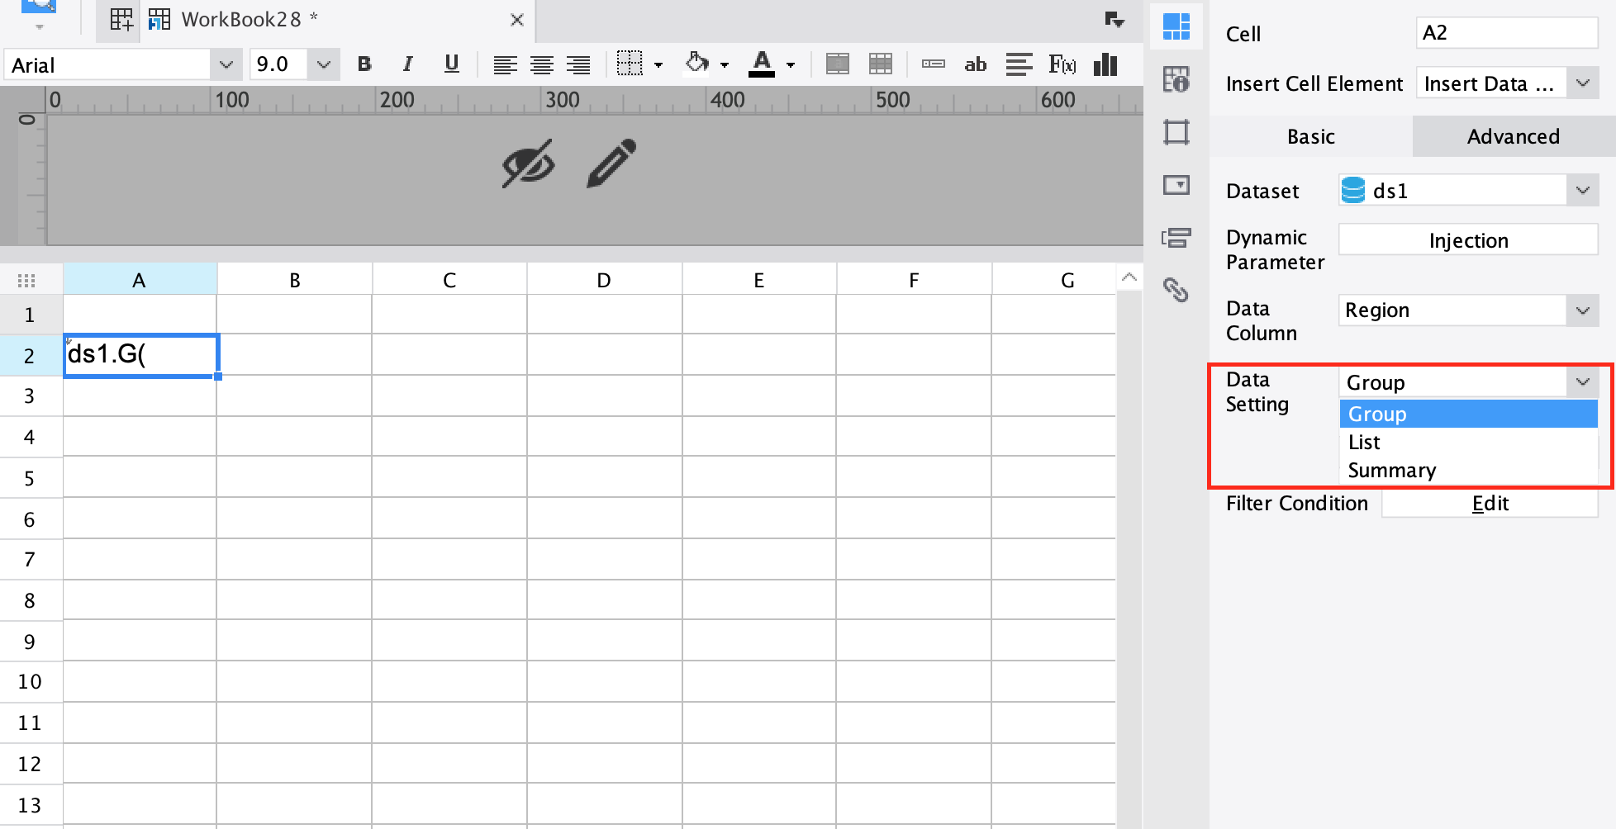This screenshot has height=829, width=1616.
Task: Switch to the Basic tab
Action: pyautogui.click(x=1310, y=136)
